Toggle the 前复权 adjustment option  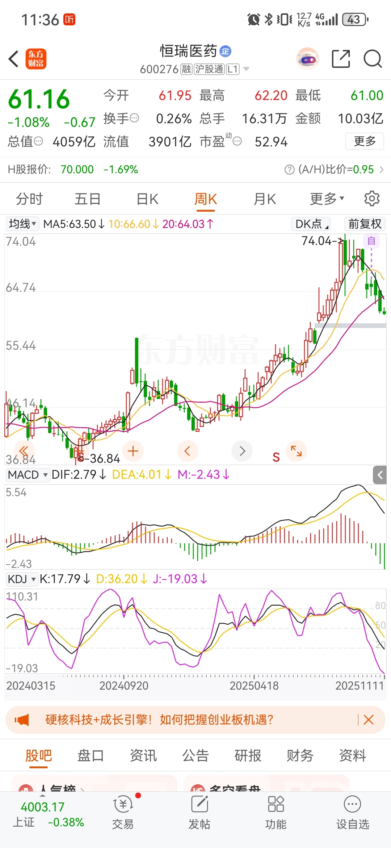point(365,224)
